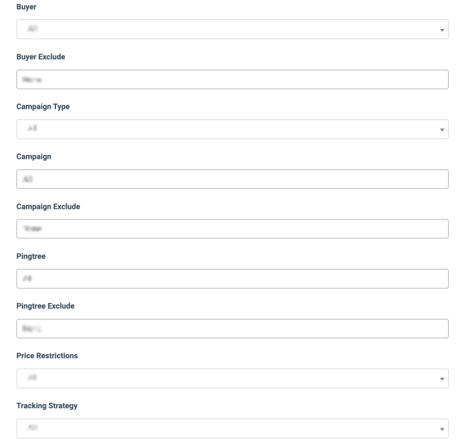The width and height of the screenshot is (464, 443).
Task: Click the "Campaign" field label
Action: pyautogui.click(x=34, y=156)
